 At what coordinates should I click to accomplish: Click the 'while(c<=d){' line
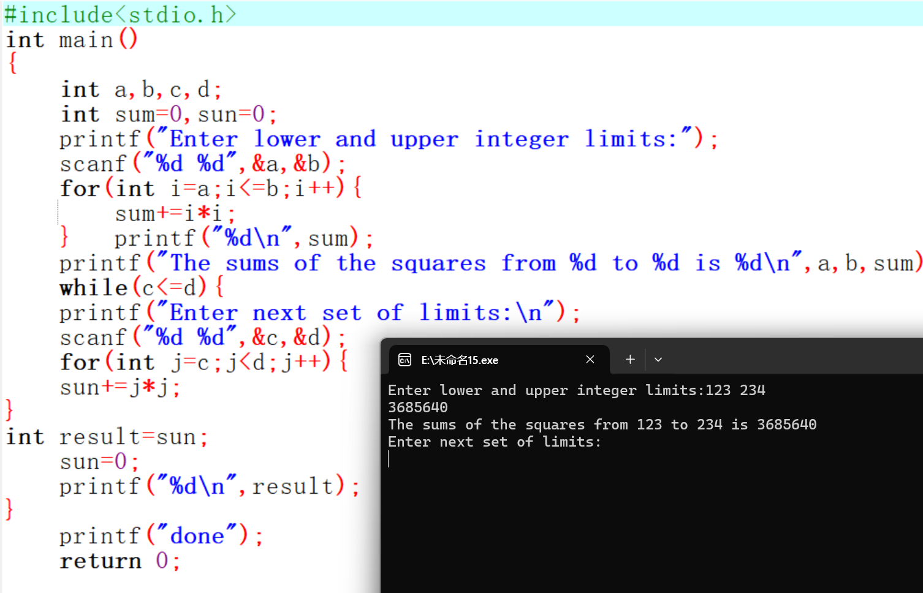(142, 287)
